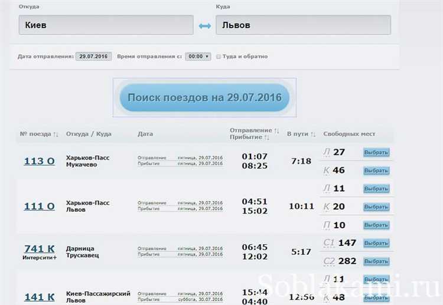
Task: Click П seat class for train 111 О
Action: pyautogui.click(x=327, y=225)
